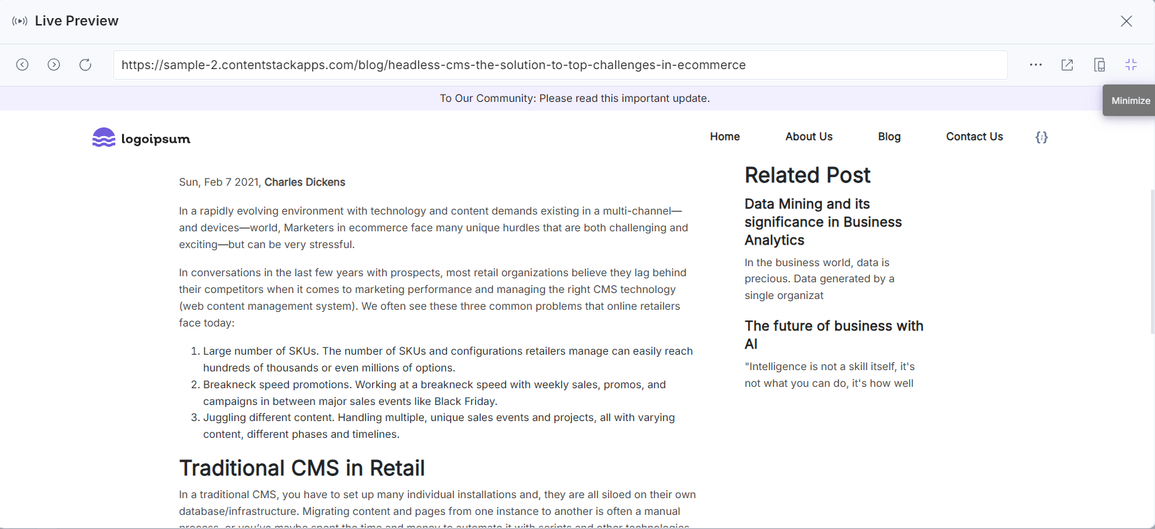Viewport: 1155px width, 529px height.
Task: Click list item 'Large number of SKUs'
Action: 448,359
